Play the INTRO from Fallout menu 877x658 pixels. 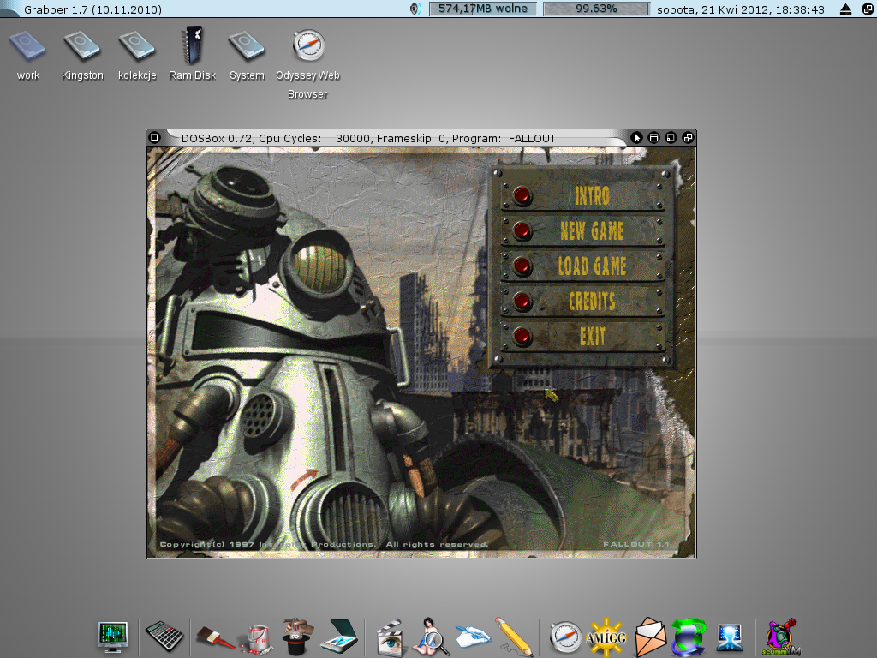582,196
